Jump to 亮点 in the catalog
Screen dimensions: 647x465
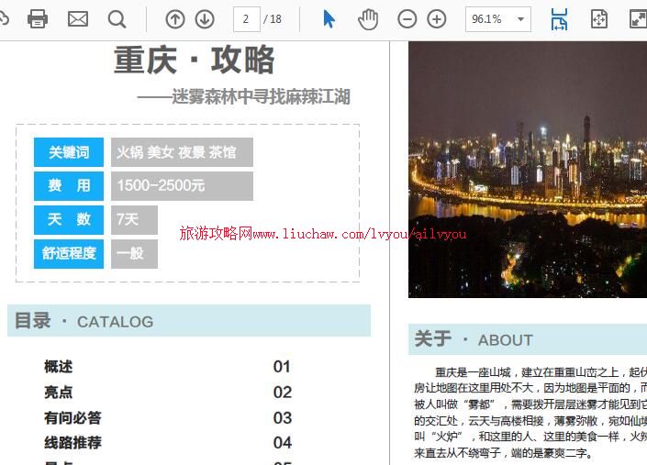[59, 393]
